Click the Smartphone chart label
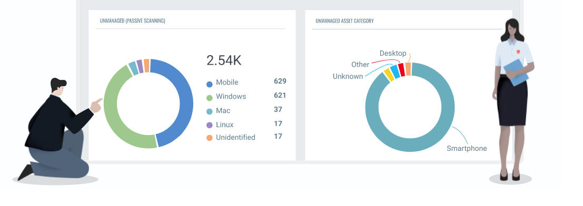This screenshot has height=206, width=583. click(467, 149)
